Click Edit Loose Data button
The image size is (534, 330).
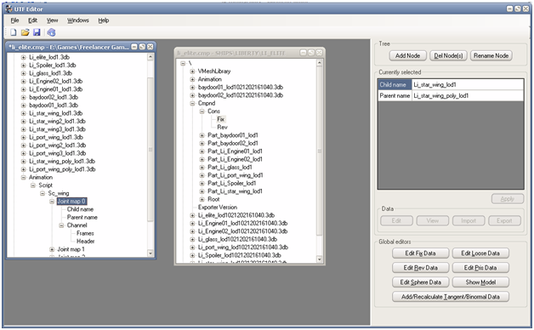tap(480, 253)
